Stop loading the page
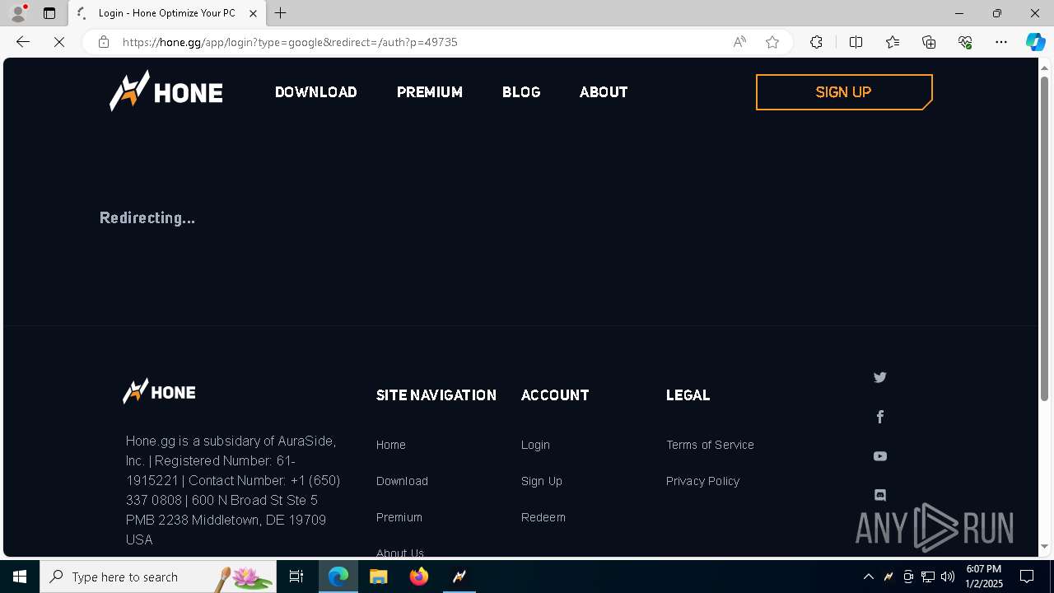 (59, 42)
